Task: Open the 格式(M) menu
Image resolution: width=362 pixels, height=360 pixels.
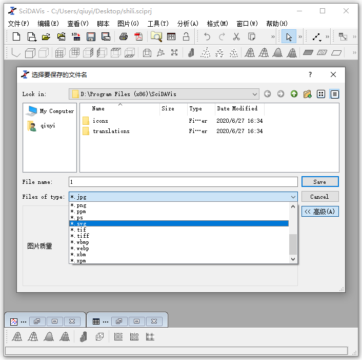Action: pos(217,24)
